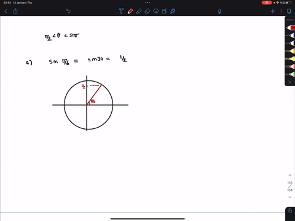Open the three-dot more options menu
295x221 pixels.
coord(281,11)
